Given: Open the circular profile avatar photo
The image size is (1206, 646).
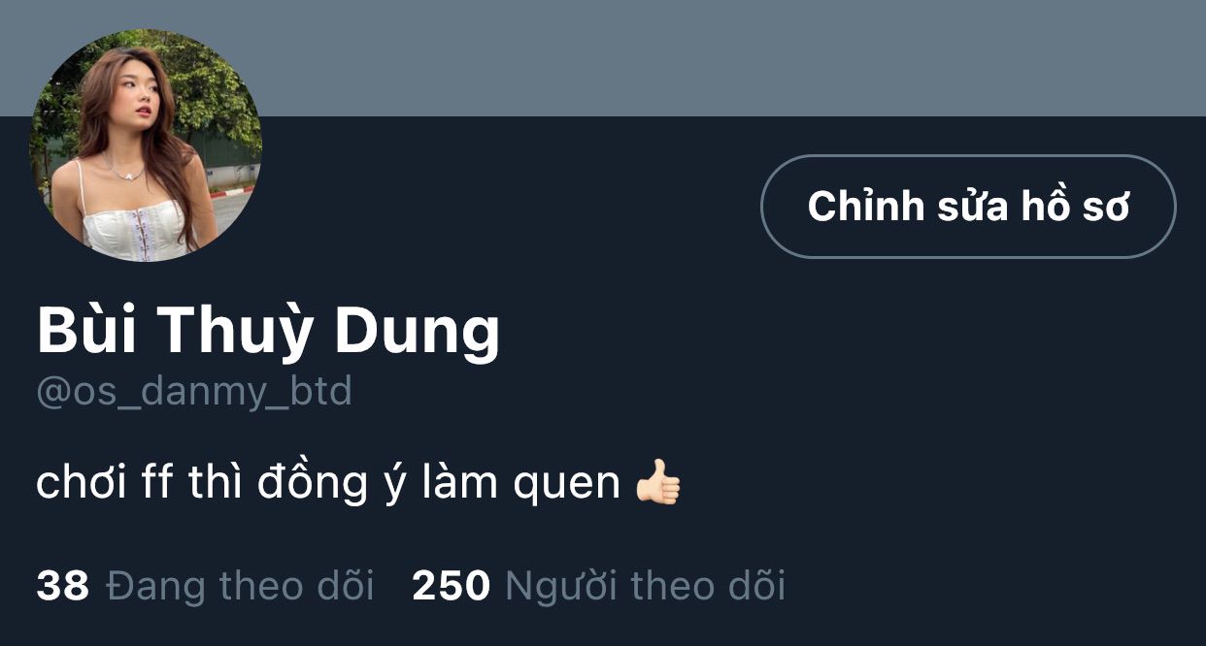Looking at the screenshot, I should click(x=146, y=145).
